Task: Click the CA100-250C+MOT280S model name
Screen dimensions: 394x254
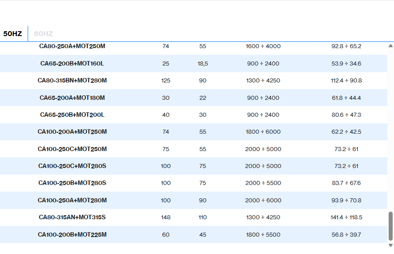Action: coord(72,166)
